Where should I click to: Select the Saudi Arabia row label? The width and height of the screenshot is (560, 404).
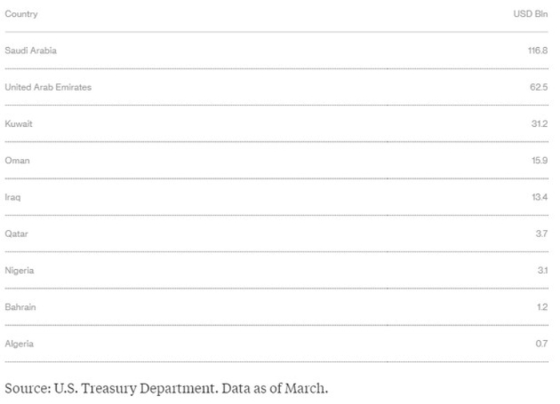pos(30,50)
